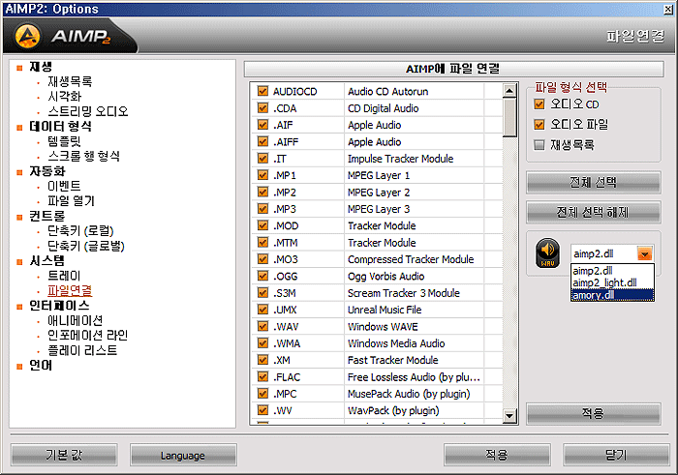Uncheck the AUDIOCD file type checkbox
This screenshot has height=475, width=678.
coord(262,91)
